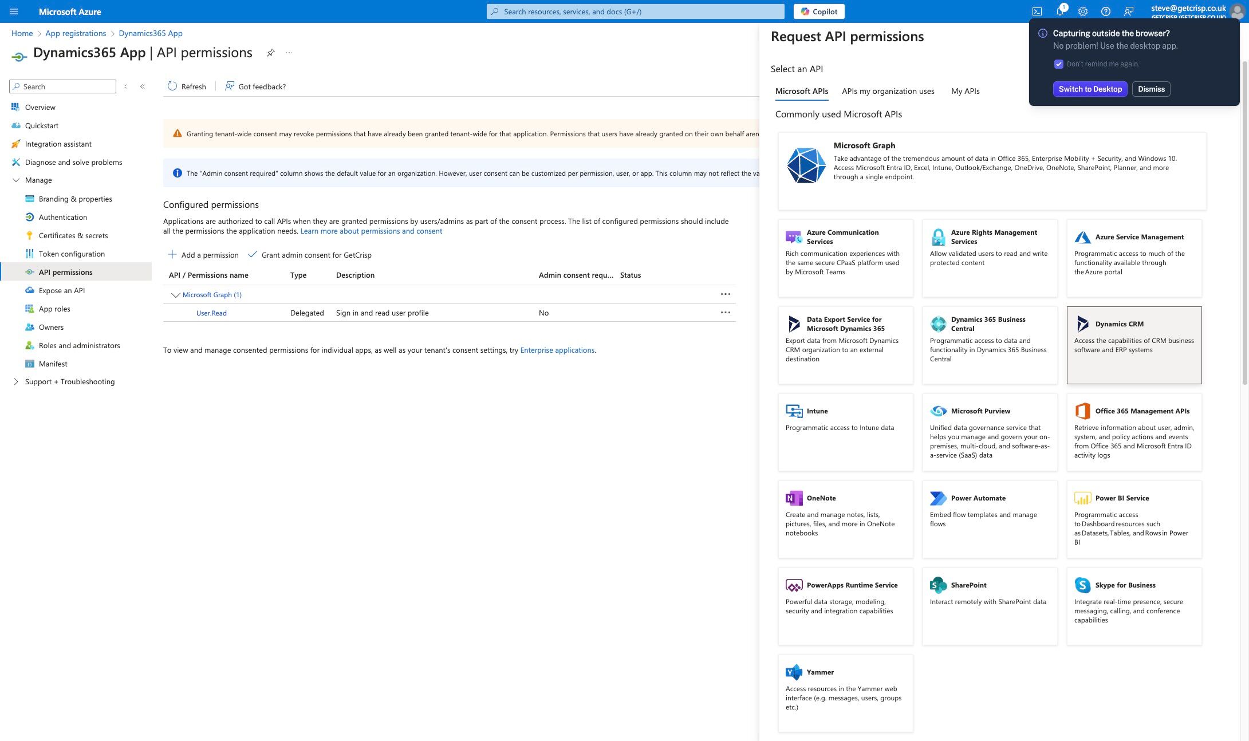Image resolution: width=1249 pixels, height=741 pixels.
Task: Click the sidebar Search input field
Action: (63, 86)
